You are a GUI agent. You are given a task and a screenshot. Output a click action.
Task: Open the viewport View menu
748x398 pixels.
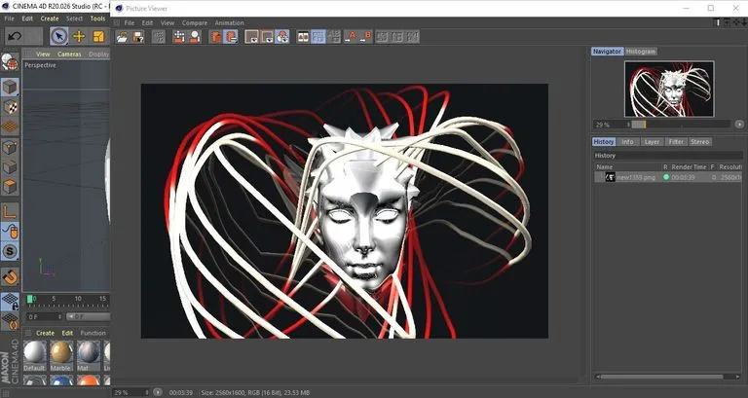click(x=43, y=54)
